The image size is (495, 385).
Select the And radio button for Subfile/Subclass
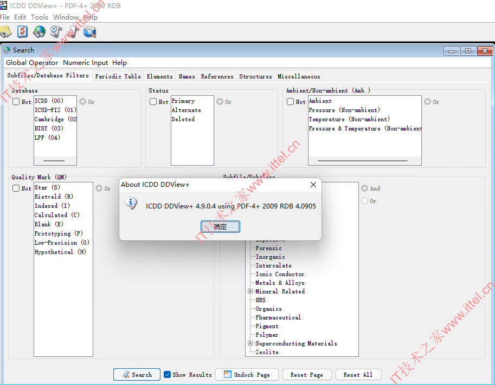pyautogui.click(x=365, y=188)
